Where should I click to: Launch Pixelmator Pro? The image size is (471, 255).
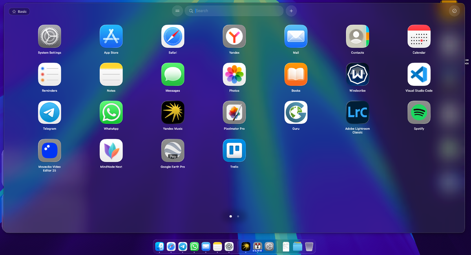(x=234, y=112)
